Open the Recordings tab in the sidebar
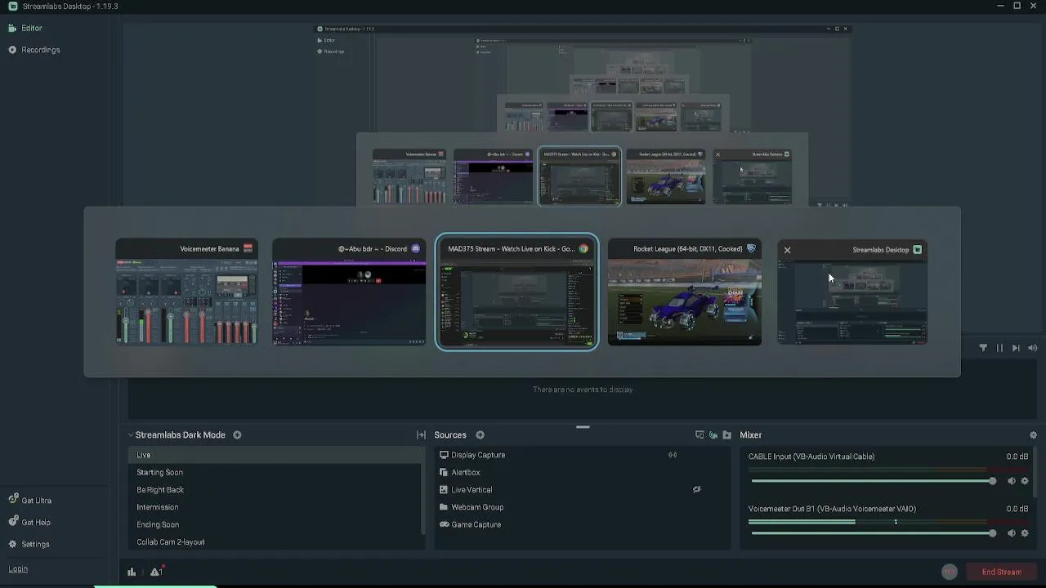 point(34,50)
